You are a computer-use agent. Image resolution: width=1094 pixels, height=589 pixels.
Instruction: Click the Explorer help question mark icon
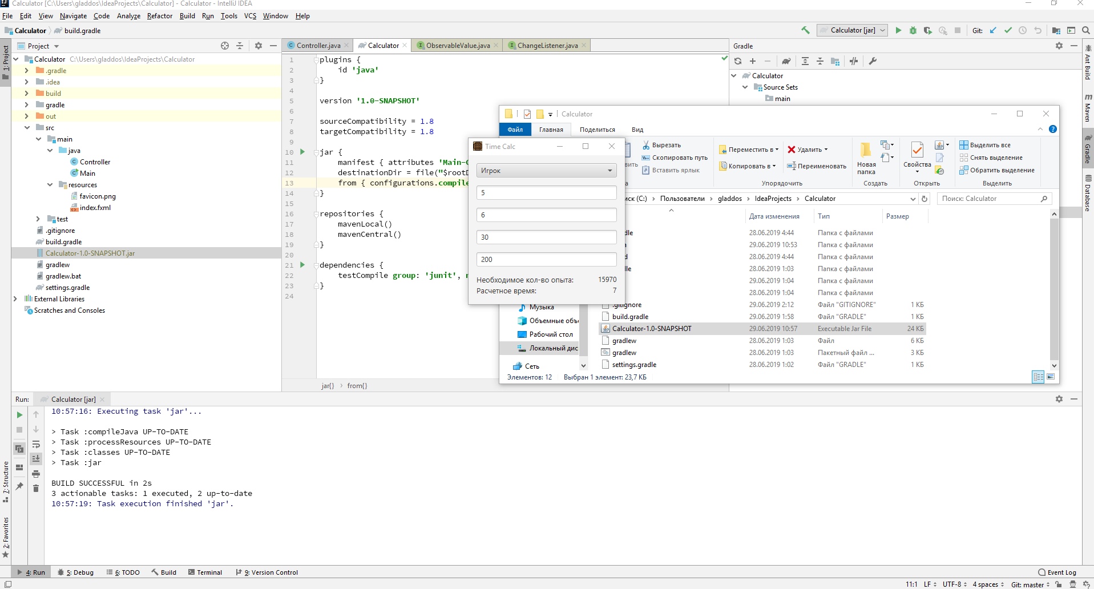[1053, 130]
